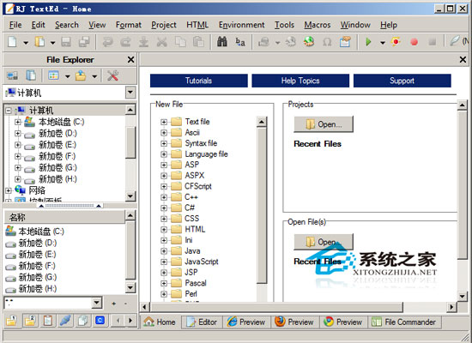The width and height of the screenshot is (472, 343).
Task: Click the horizontal scrollbar of home page
Action: tap(276, 307)
